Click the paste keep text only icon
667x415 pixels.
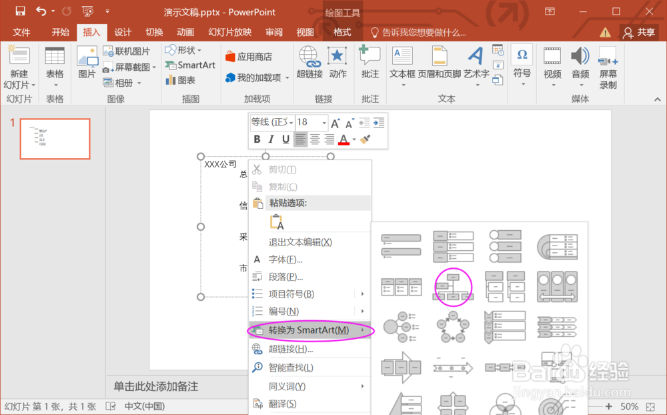click(x=277, y=222)
